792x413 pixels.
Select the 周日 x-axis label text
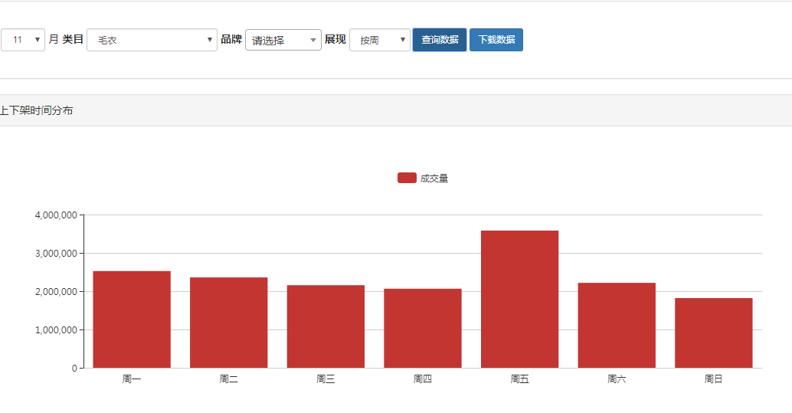point(713,379)
